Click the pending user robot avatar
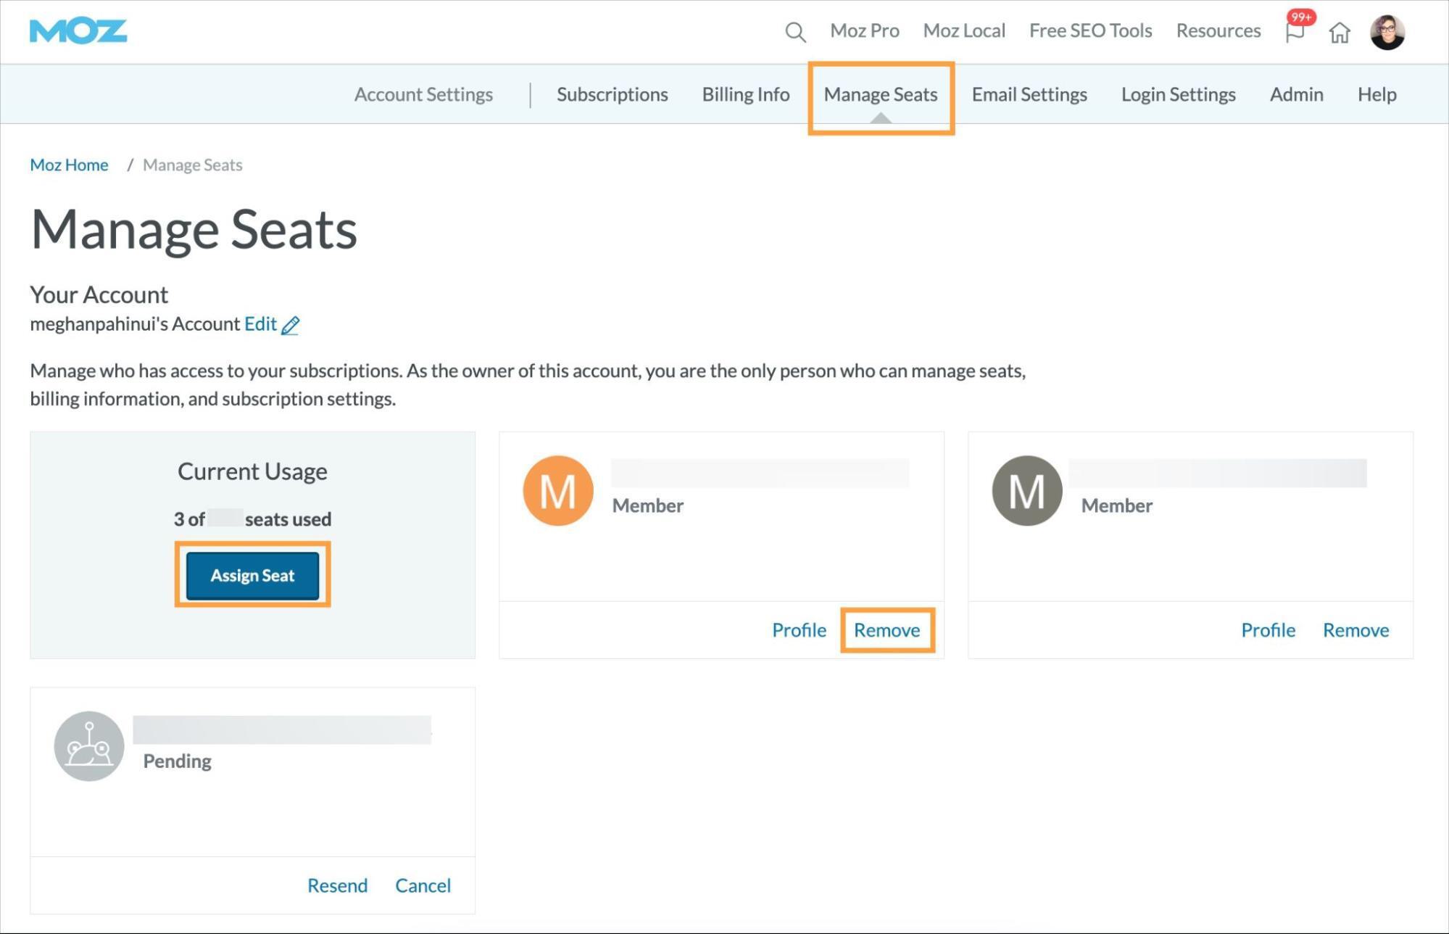The image size is (1449, 934). pyautogui.click(x=89, y=746)
